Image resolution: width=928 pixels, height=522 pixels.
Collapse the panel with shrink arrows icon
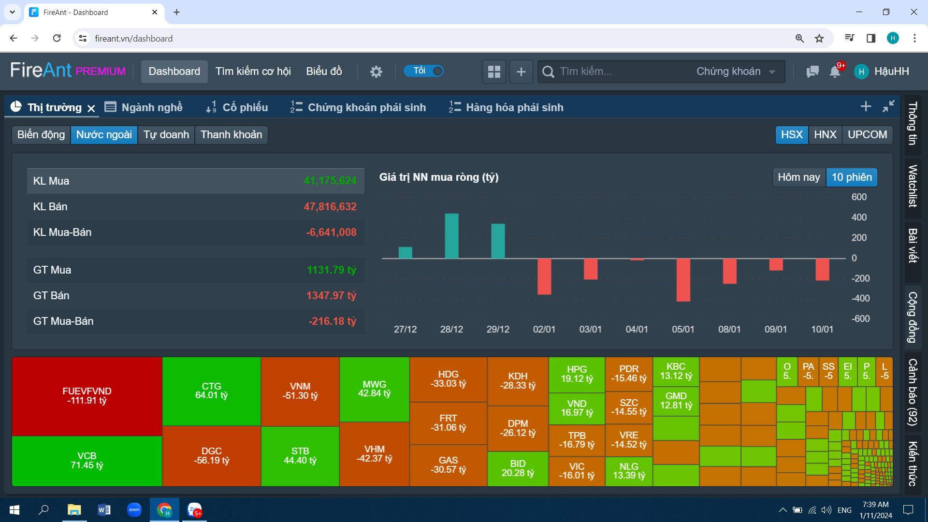pos(888,106)
